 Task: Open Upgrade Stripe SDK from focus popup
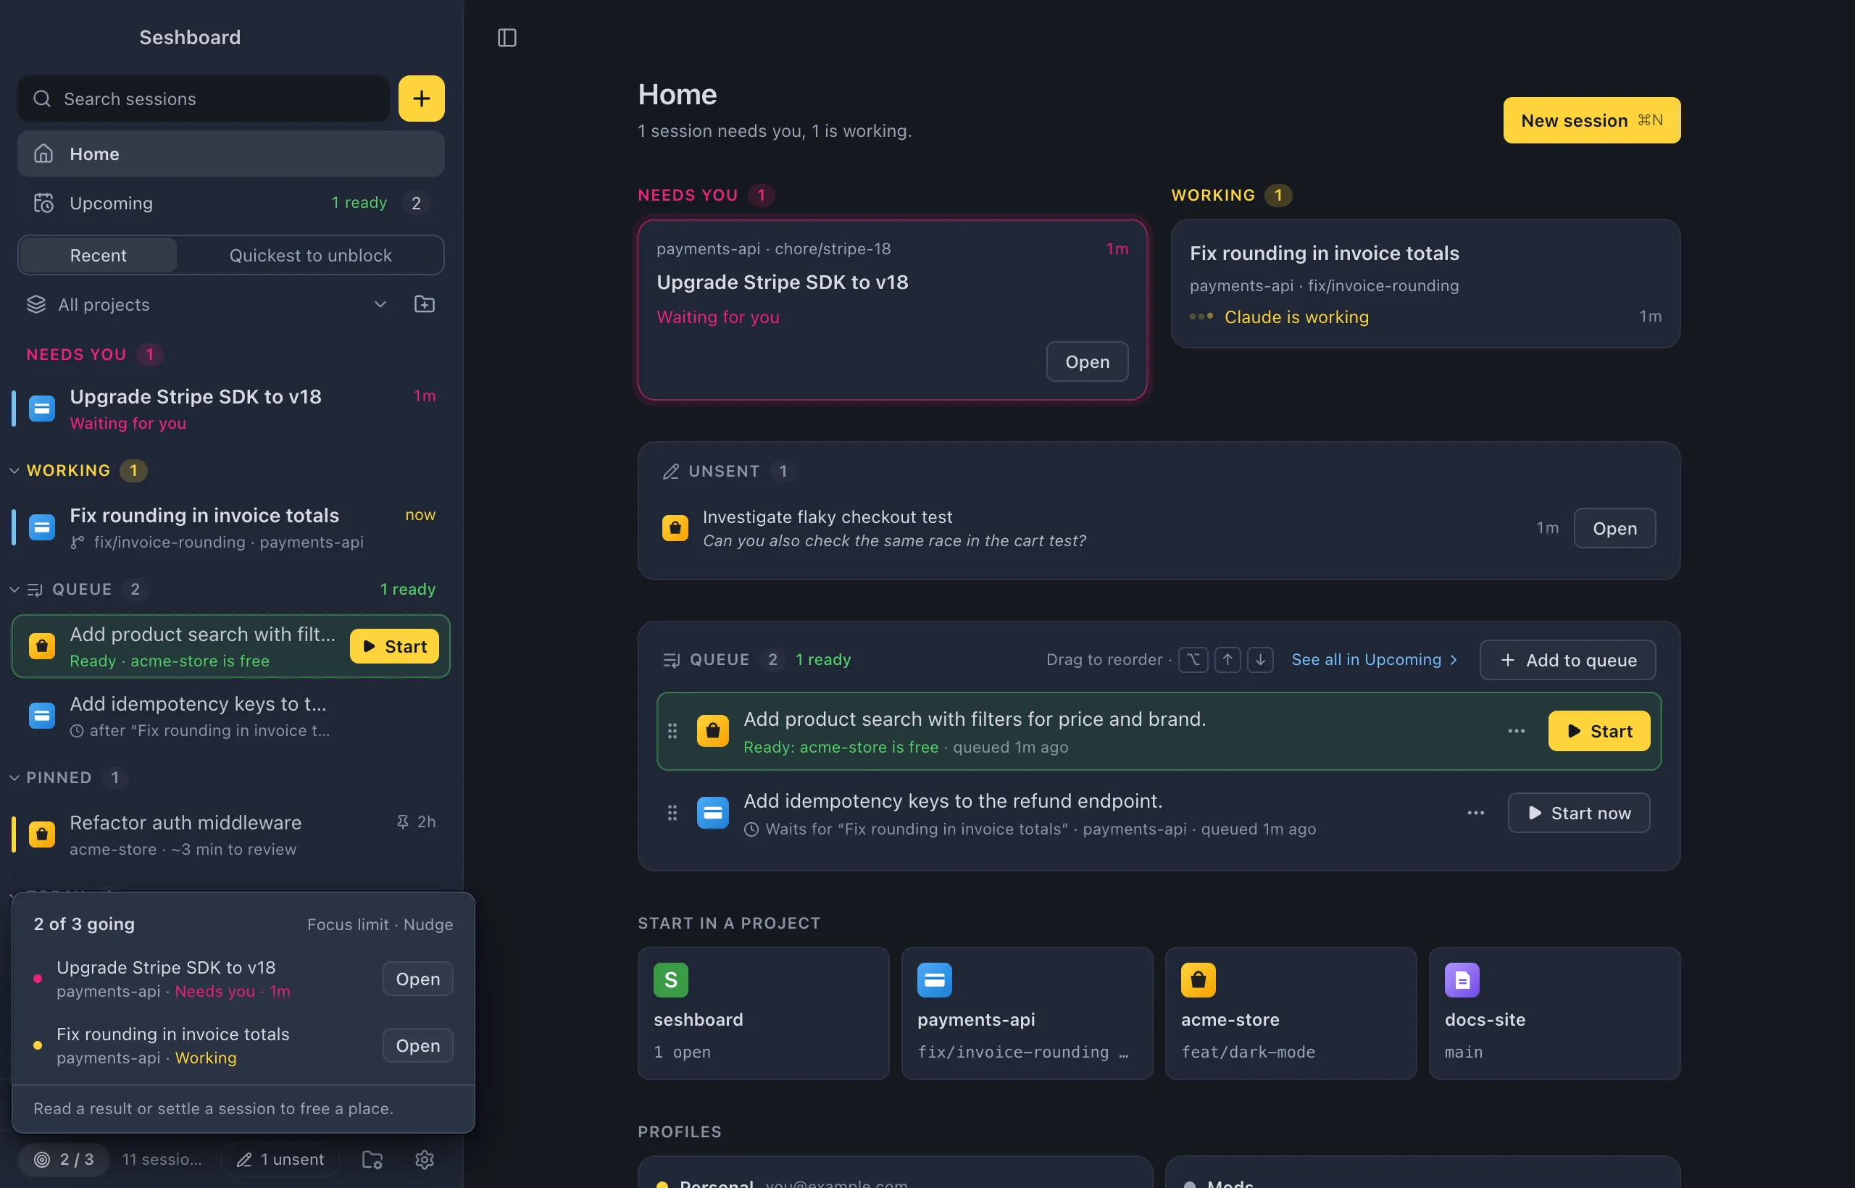click(417, 979)
